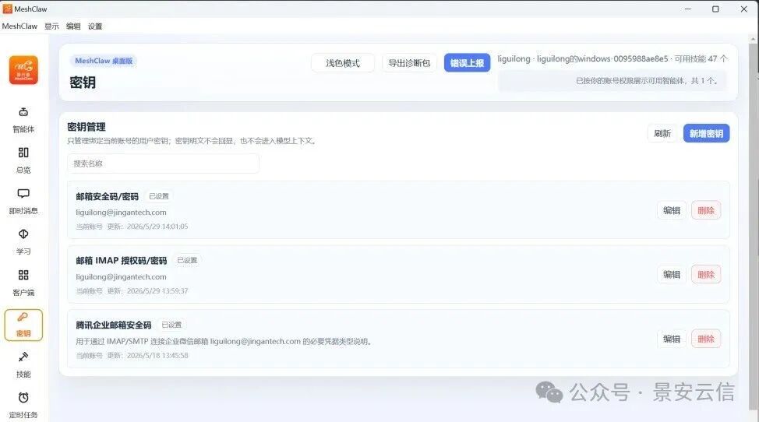Open the 编辑 menu

(x=73, y=26)
